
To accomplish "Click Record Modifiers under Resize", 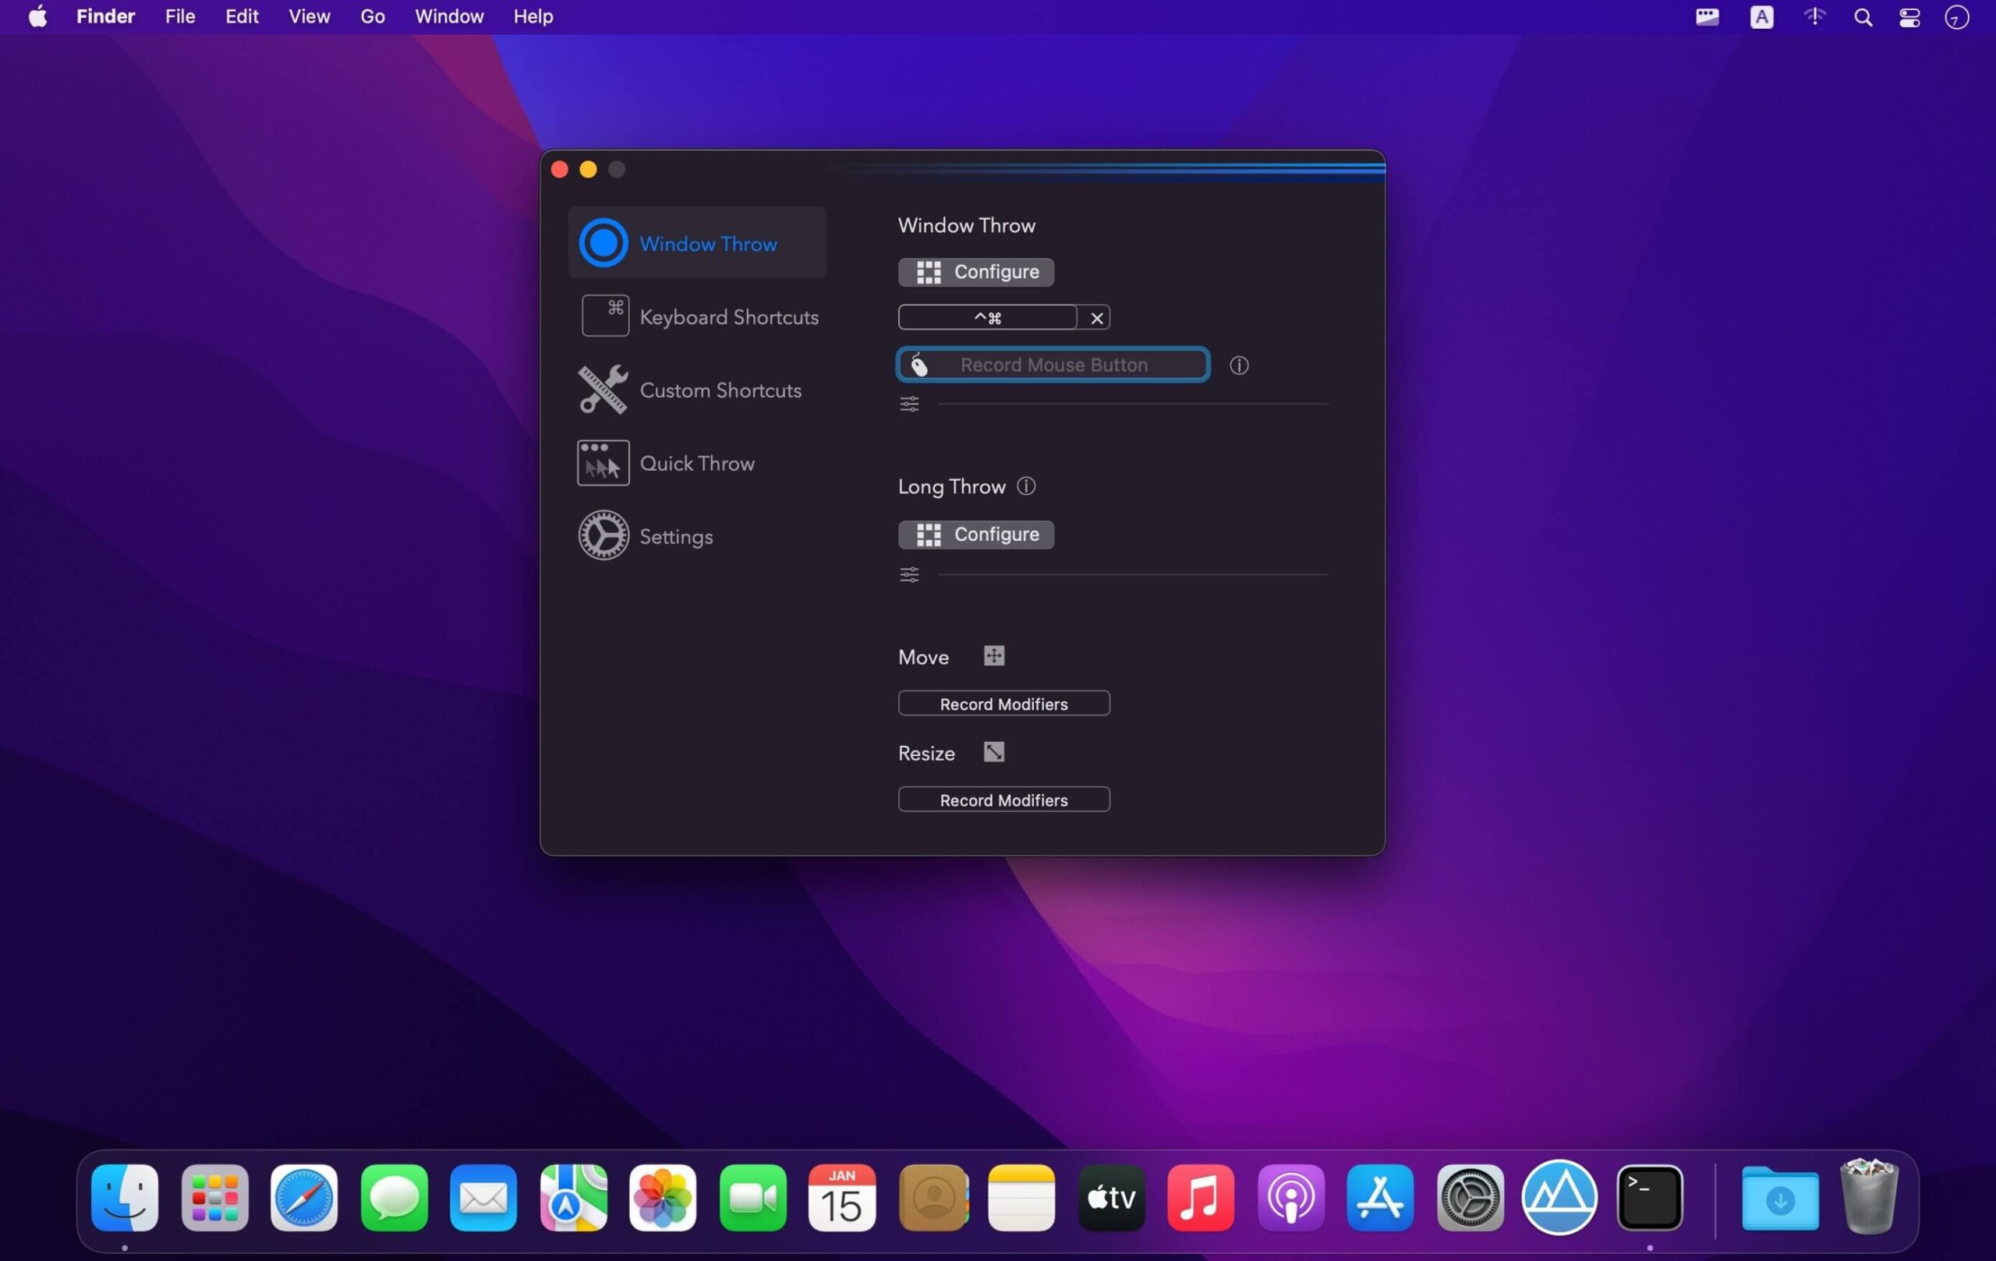I will coord(1003,799).
